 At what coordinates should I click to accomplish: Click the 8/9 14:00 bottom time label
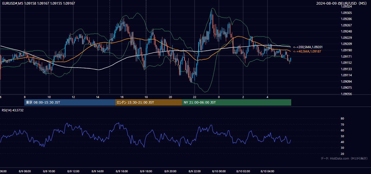pos(98,171)
